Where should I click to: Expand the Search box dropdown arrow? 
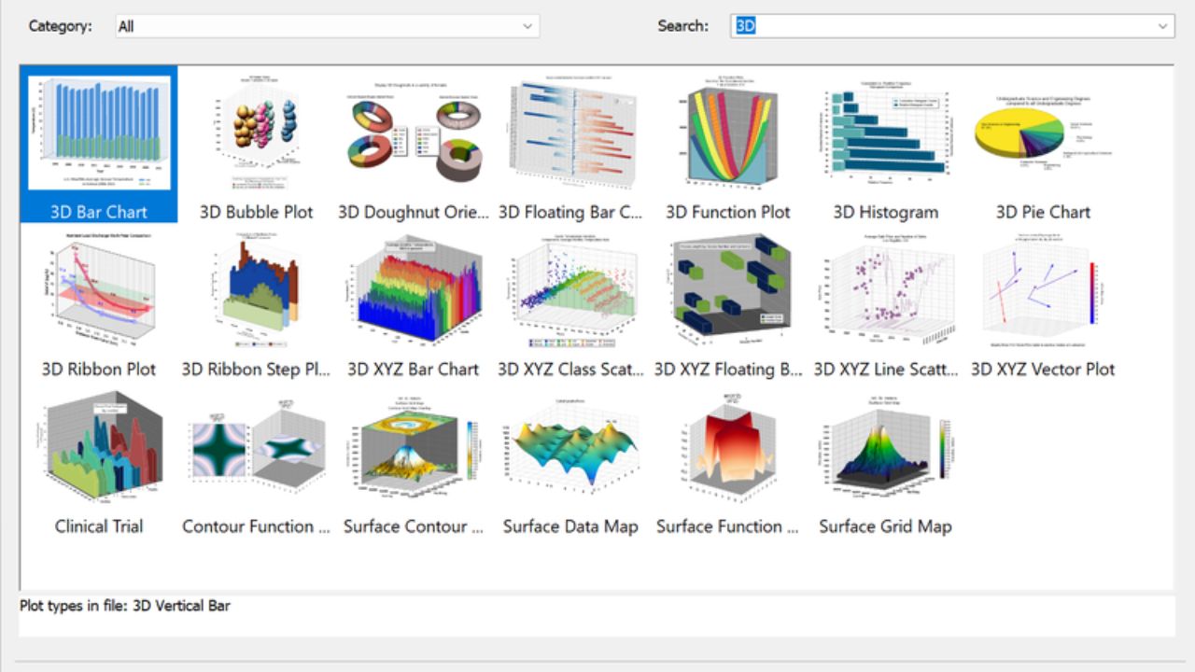(x=1163, y=26)
